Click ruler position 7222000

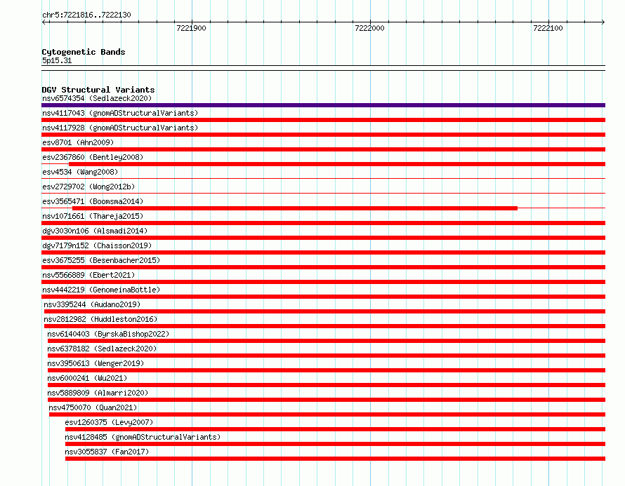tap(369, 28)
